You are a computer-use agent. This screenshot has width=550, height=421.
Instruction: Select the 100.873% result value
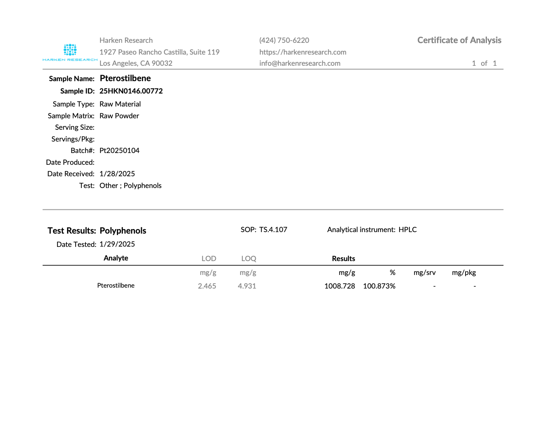point(379,286)
